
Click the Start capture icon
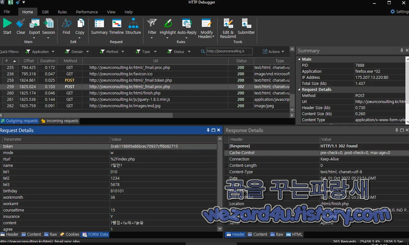click(x=7, y=23)
